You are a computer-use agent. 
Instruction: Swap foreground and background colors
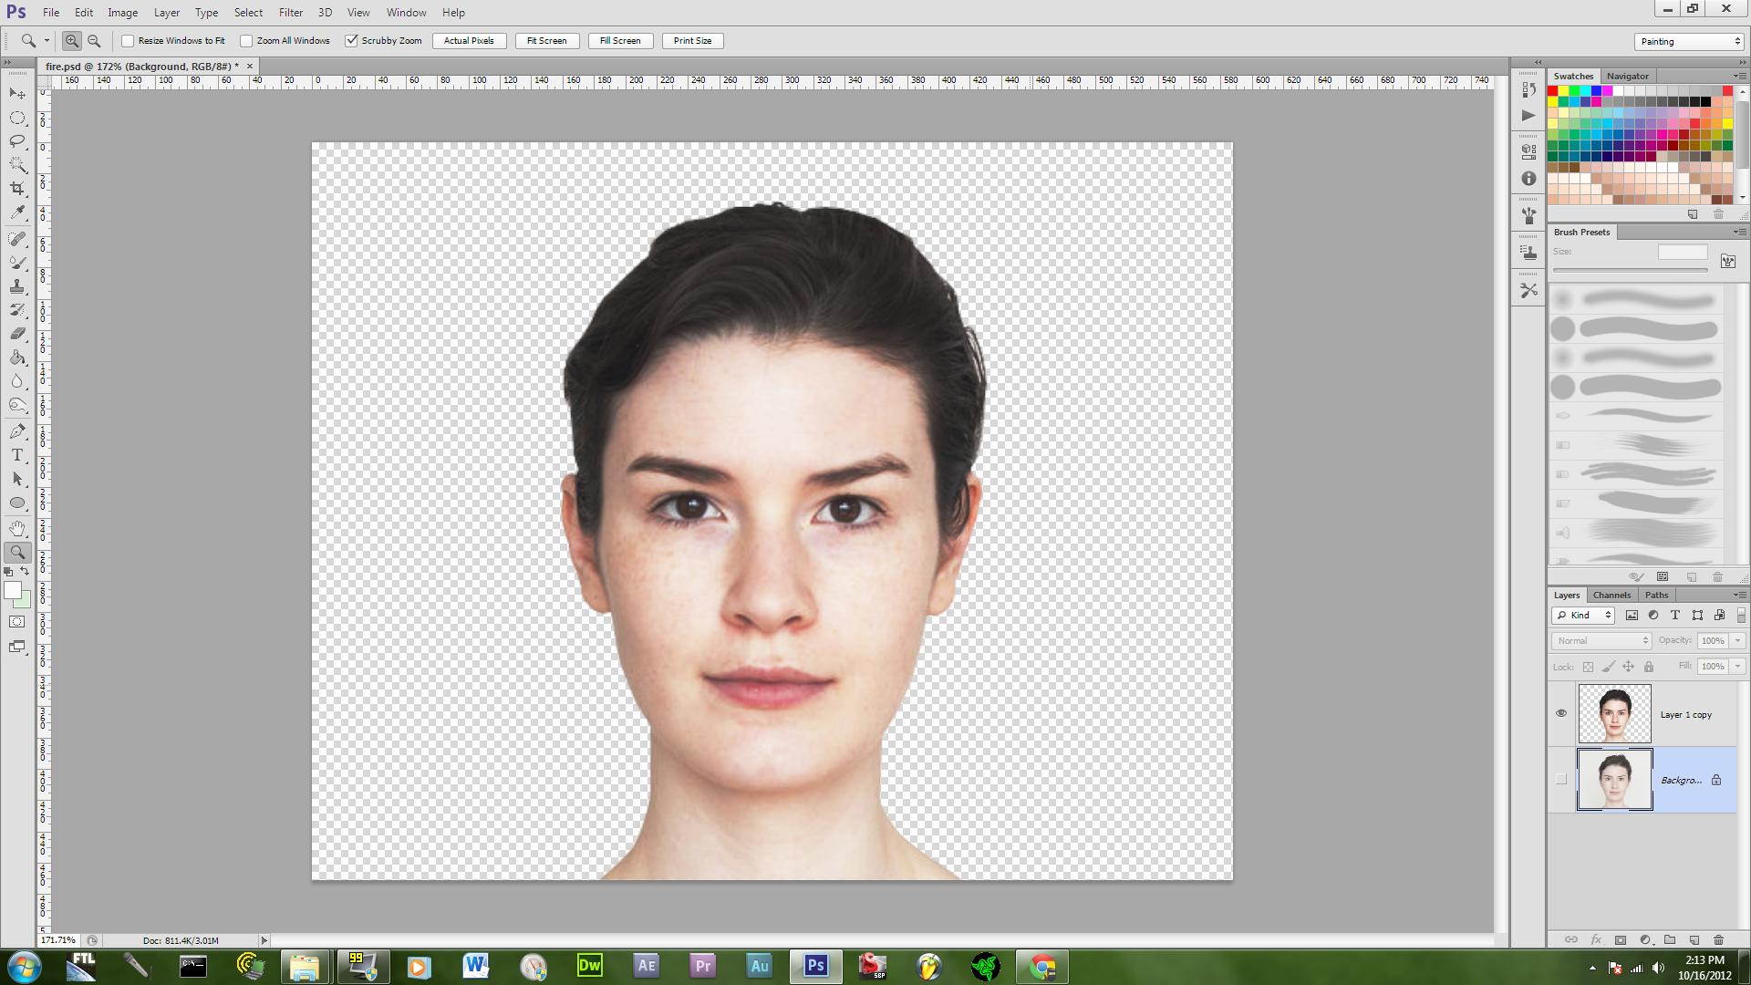pyautogui.click(x=25, y=572)
